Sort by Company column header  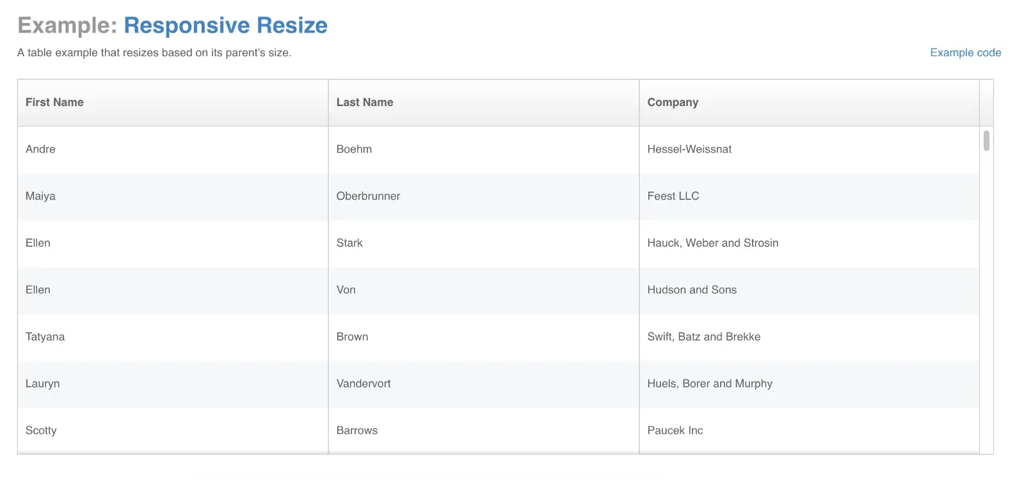point(673,102)
